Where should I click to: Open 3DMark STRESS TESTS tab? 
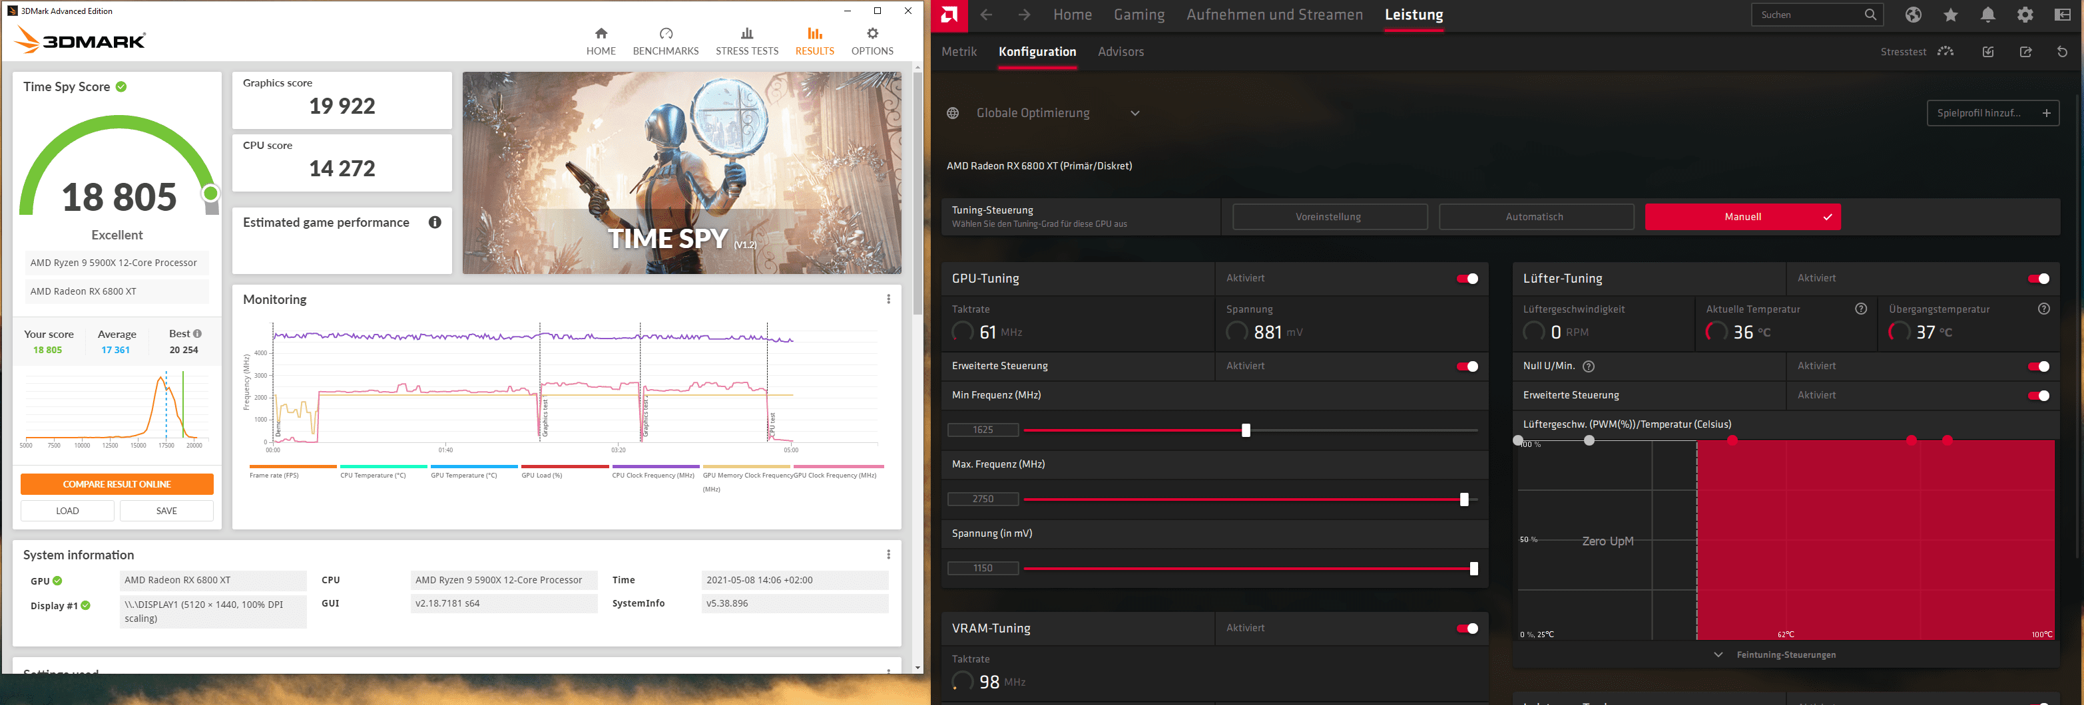pos(747,41)
